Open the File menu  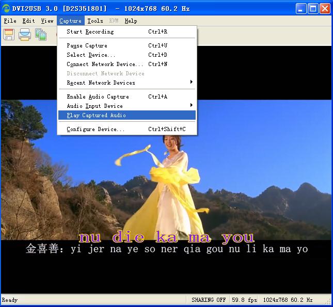pyautogui.click(x=10, y=21)
